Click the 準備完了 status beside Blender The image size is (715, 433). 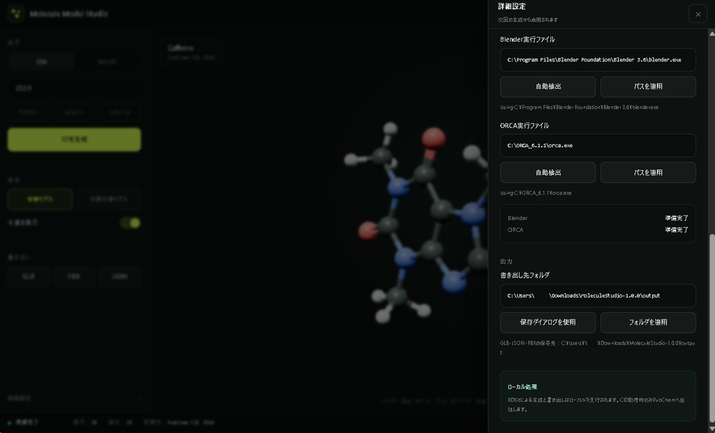pyautogui.click(x=677, y=218)
